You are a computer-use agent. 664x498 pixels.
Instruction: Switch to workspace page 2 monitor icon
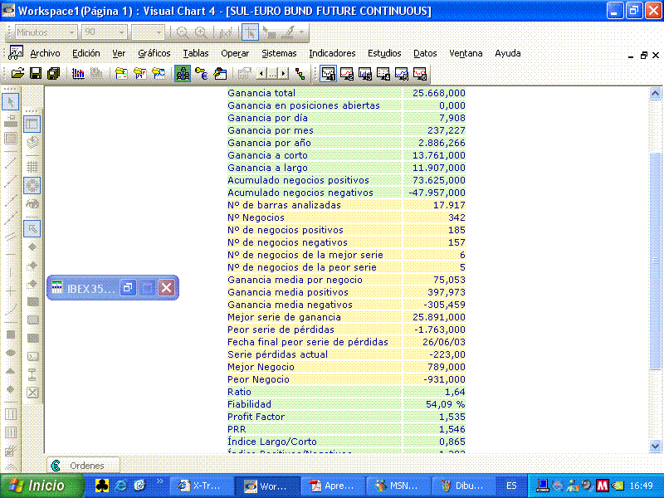pos(347,74)
